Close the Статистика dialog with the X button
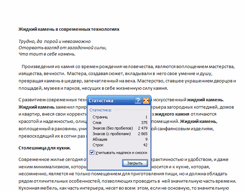This screenshot has height=191, width=244. click(x=146, y=101)
